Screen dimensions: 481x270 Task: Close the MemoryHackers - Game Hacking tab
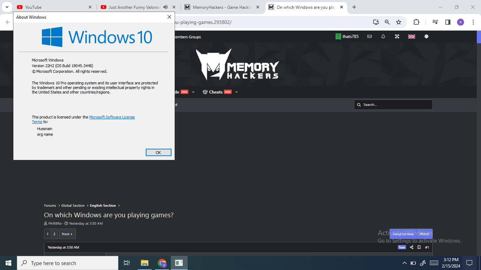tap(258, 7)
